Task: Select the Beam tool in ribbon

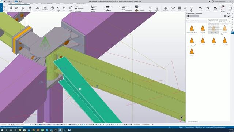Action: click(16, 9)
